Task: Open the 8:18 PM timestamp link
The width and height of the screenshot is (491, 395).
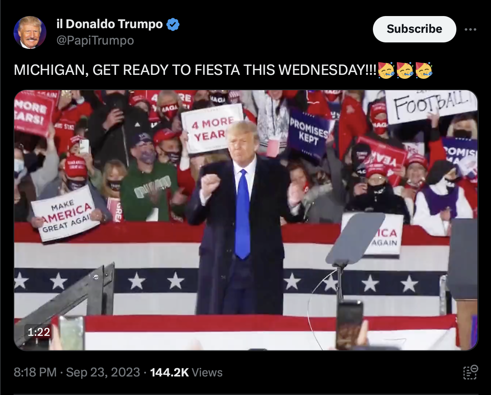Action: tap(35, 372)
